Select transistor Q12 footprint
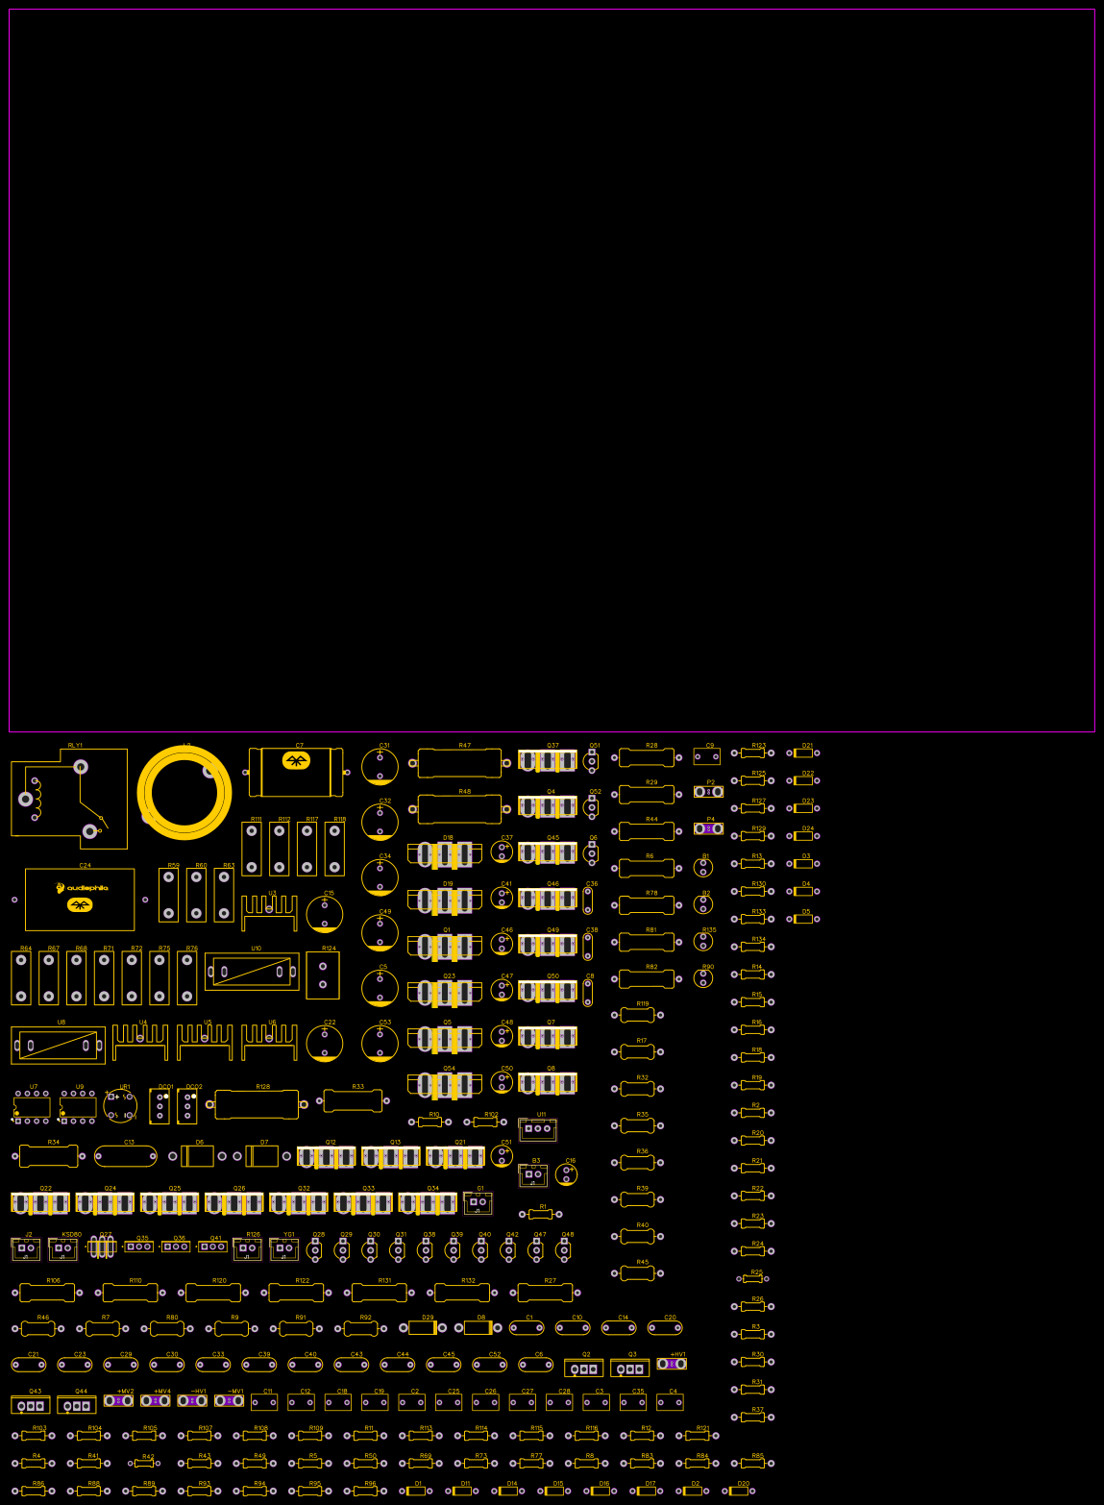 point(326,1158)
